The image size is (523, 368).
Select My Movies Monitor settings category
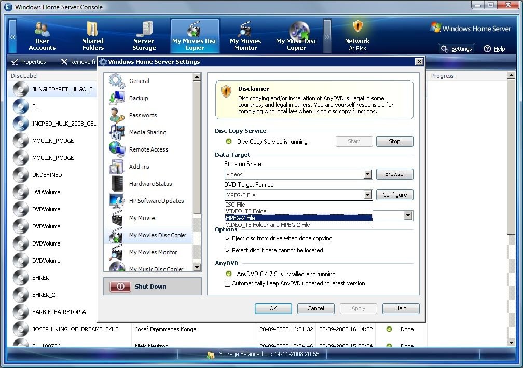coord(148,252)
